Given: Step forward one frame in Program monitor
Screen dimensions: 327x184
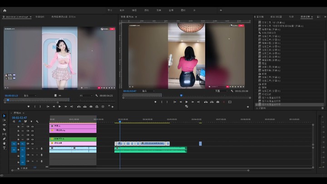Looking at the screenshot, I should 193,102.
